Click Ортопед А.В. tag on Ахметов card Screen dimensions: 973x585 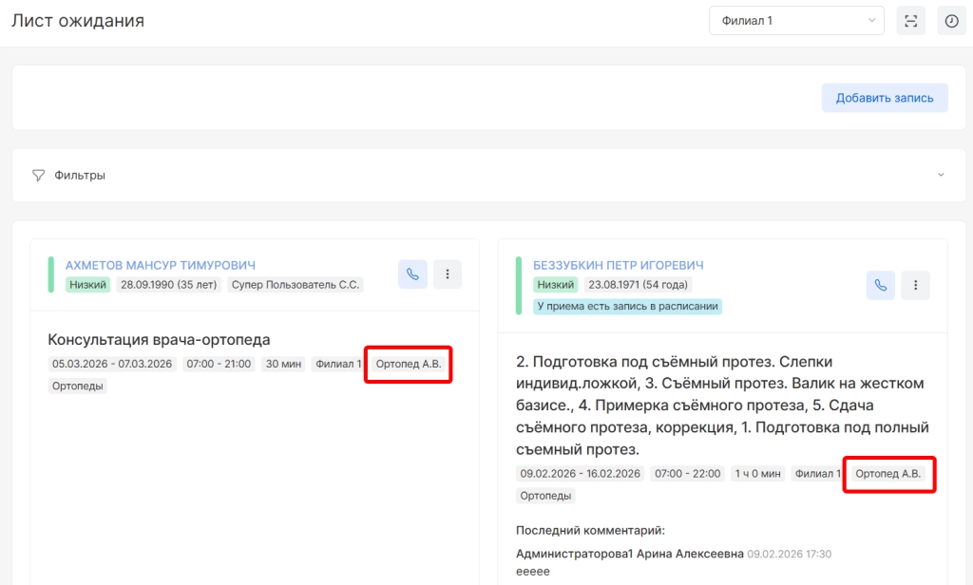point(409,364)
